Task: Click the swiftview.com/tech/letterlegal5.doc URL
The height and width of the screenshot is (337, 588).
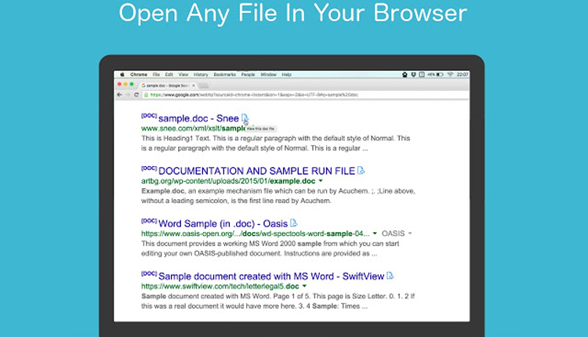Action: (220, 286)
